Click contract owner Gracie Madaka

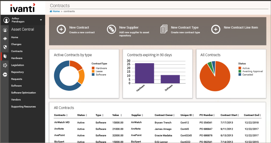163,135
